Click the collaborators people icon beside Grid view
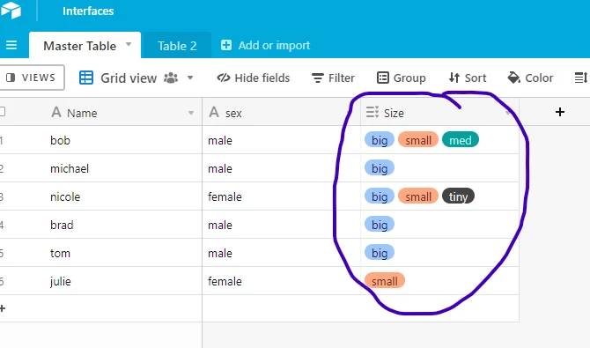The image size is (590, 348). pos(171,78)
